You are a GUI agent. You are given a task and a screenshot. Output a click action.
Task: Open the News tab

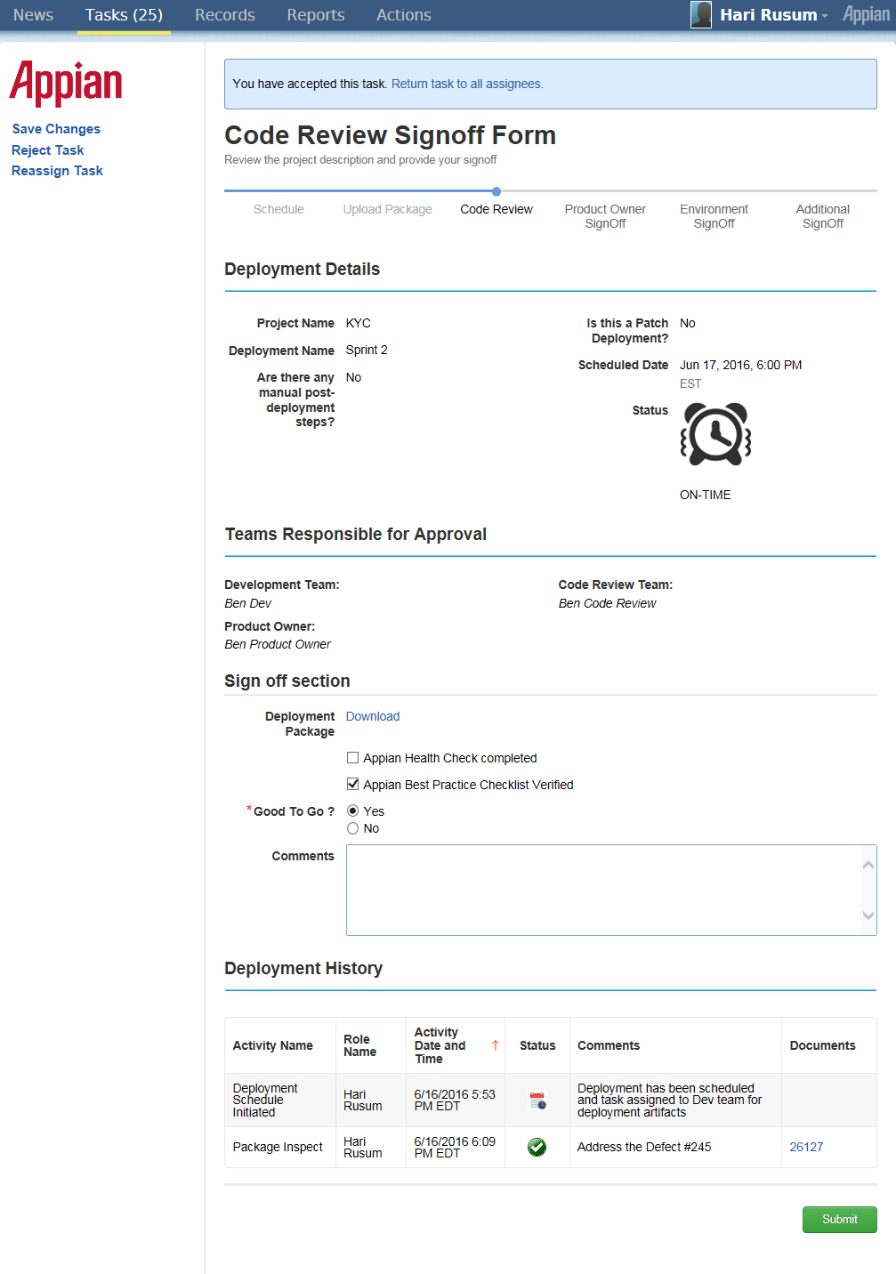(34, 15)
